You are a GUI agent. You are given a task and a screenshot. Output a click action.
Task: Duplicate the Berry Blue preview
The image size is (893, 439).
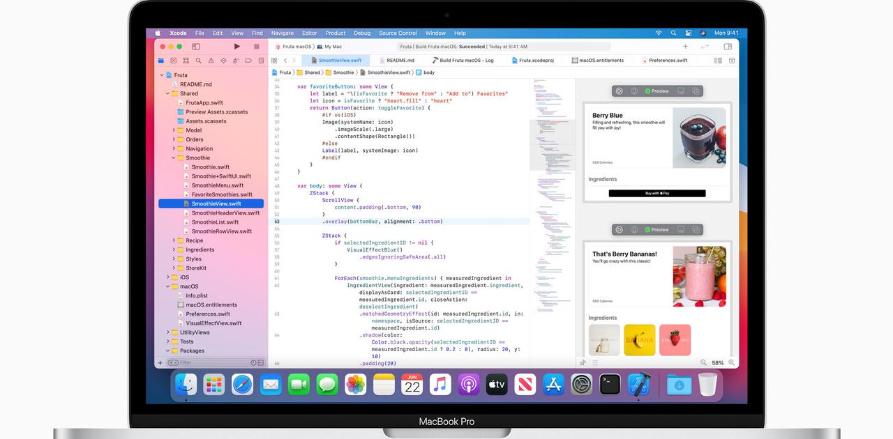696,91
